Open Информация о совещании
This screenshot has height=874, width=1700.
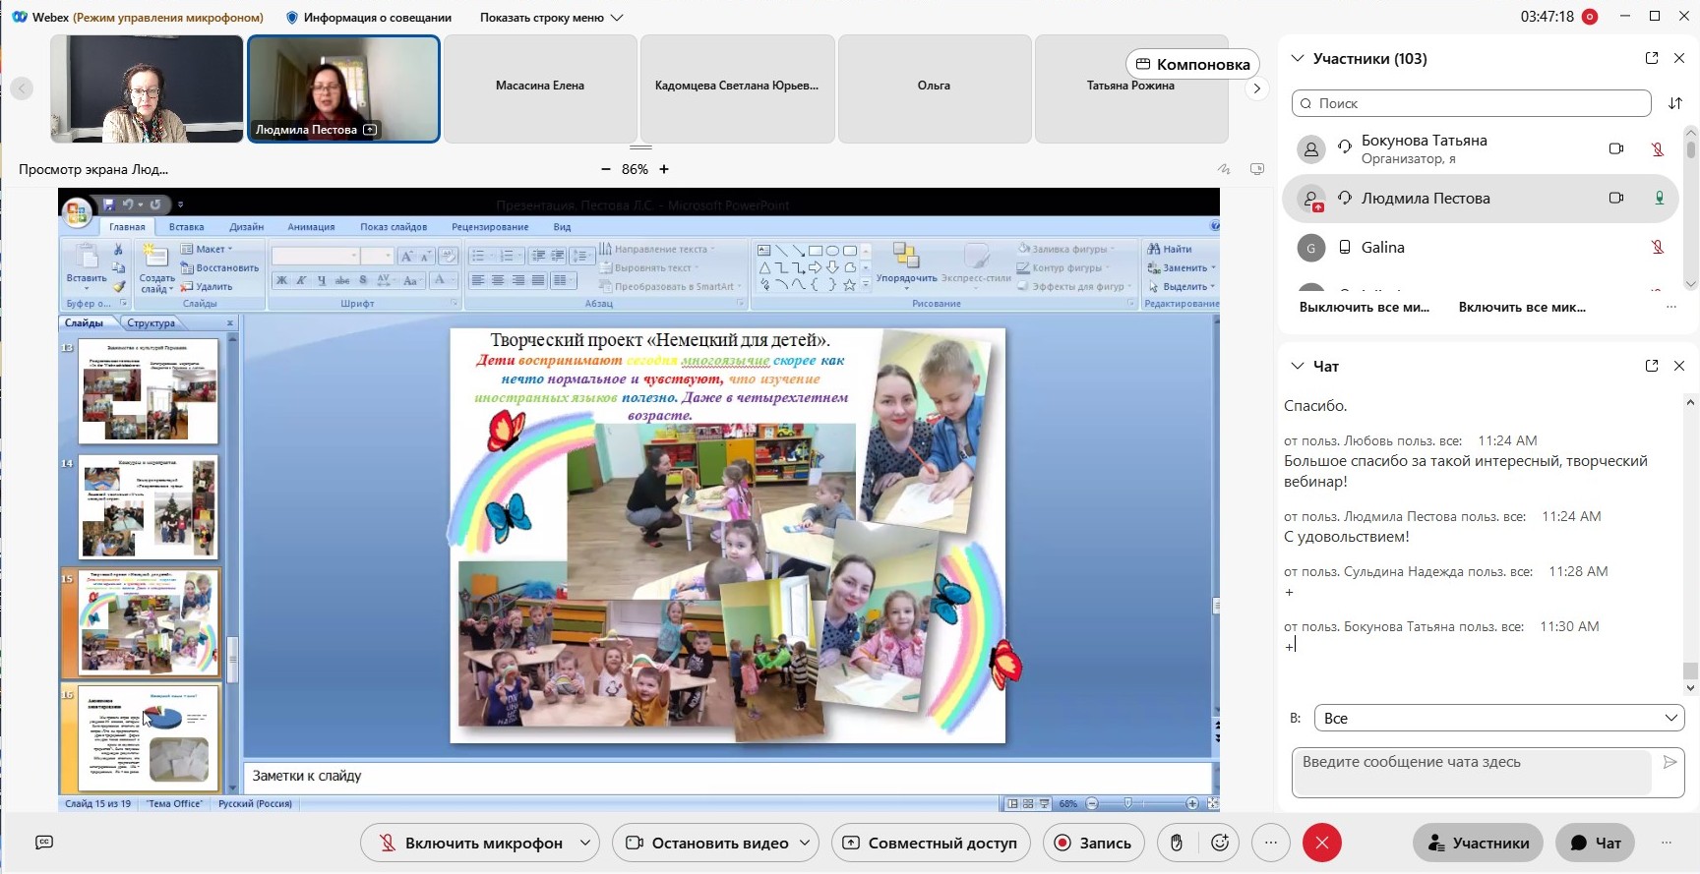coord(369,18)
